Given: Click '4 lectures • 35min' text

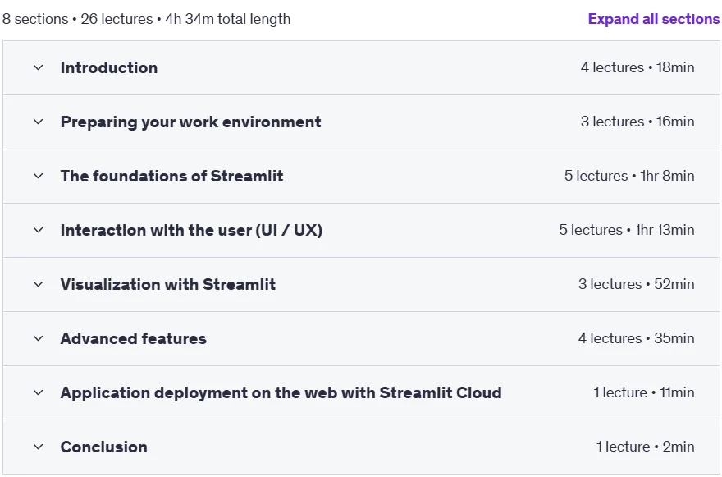Looking at the screenshot, I should [637, 338].
